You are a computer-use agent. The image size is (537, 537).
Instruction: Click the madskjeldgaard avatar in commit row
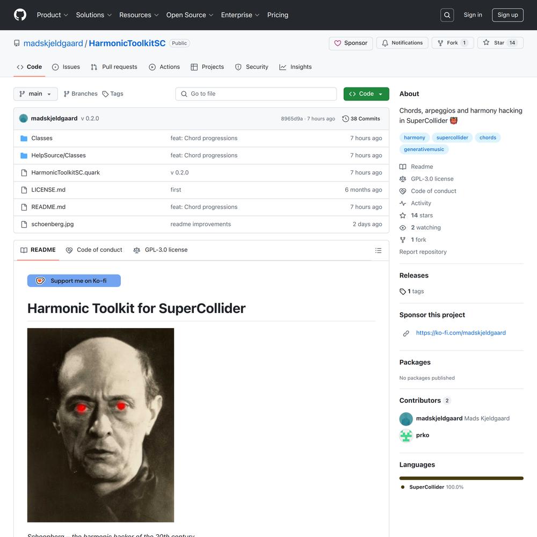point(23,119)
